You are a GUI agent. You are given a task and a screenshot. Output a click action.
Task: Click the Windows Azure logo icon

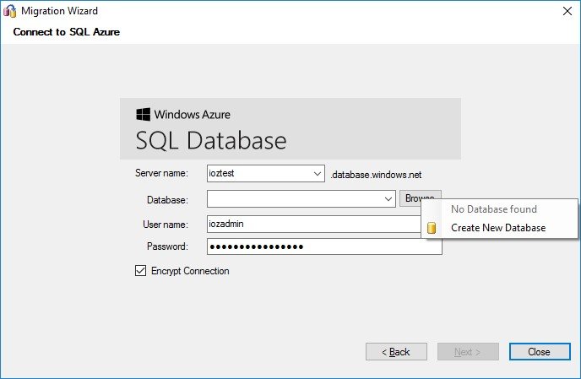(143, 114)
